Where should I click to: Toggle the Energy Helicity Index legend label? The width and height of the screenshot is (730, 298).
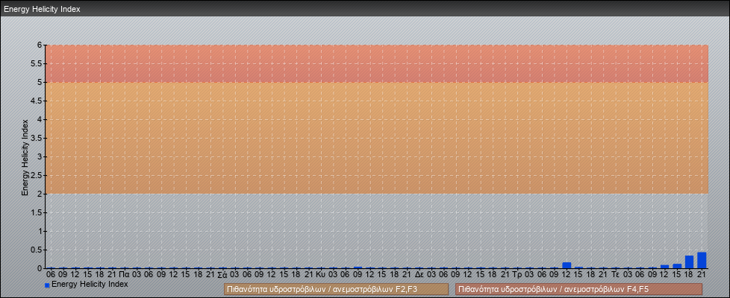(x=90, y=284)
